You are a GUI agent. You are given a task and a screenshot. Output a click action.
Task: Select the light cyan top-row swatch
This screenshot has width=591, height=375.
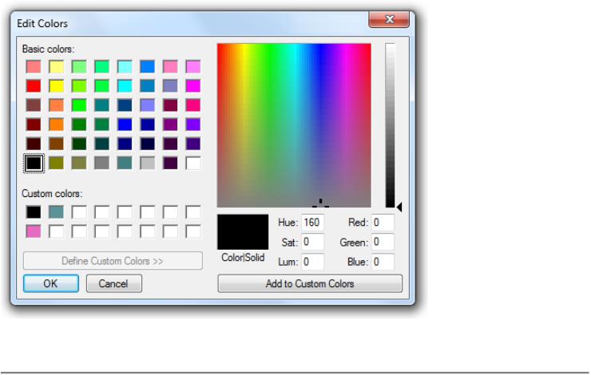(125, 67)
